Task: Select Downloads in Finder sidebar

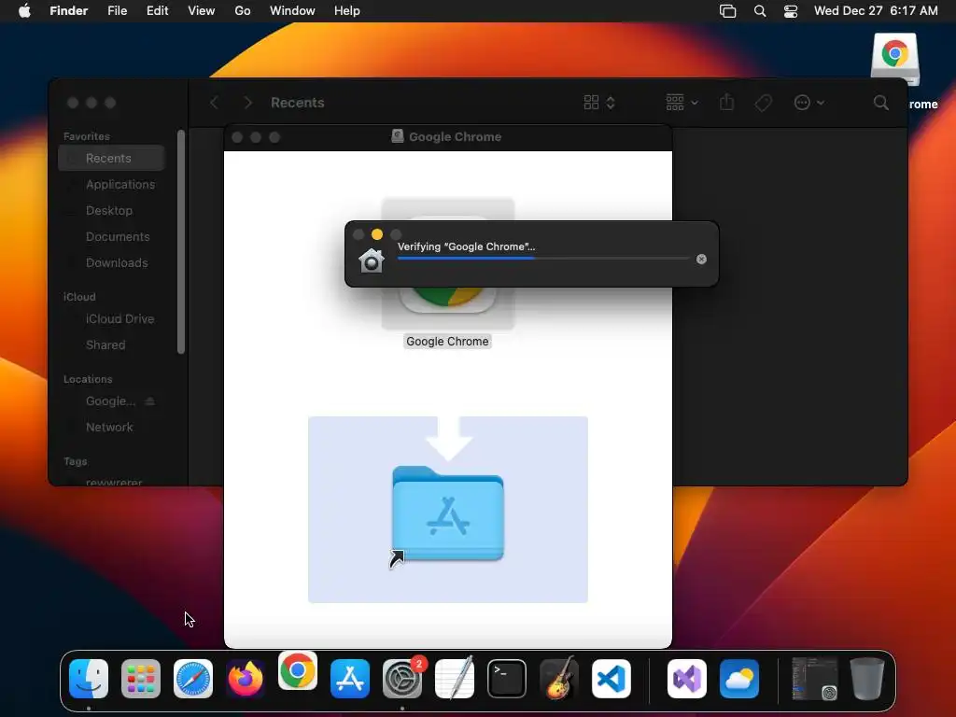Action: click(x=117, y=262)
